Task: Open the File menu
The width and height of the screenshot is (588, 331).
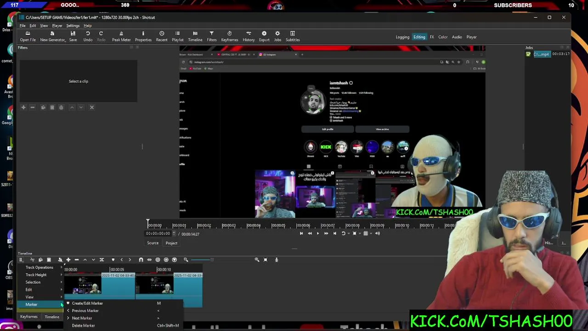Action: tap(23, 26)
